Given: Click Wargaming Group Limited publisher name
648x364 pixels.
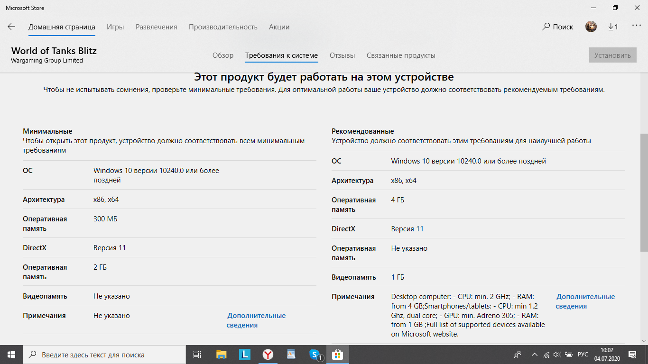Looking at the screenshot, I should (x=47, y=61).
